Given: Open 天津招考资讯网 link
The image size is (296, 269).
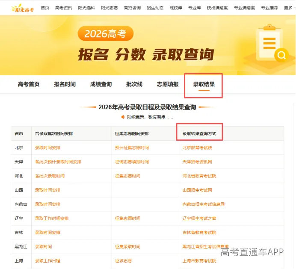Looking at the screenshot, I should click(x=197, y=162).
